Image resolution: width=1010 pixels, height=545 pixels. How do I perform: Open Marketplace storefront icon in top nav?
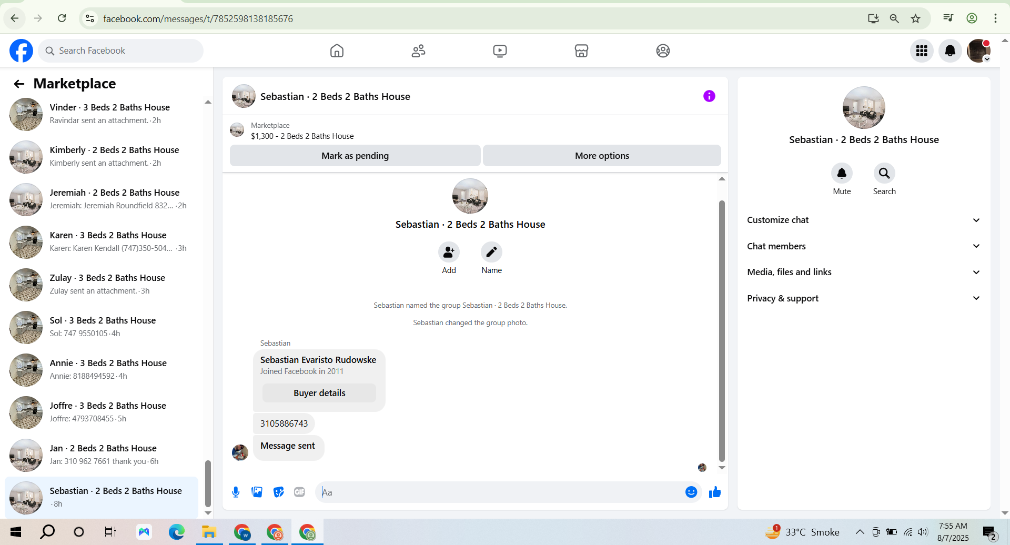click(x=581, y=51)
